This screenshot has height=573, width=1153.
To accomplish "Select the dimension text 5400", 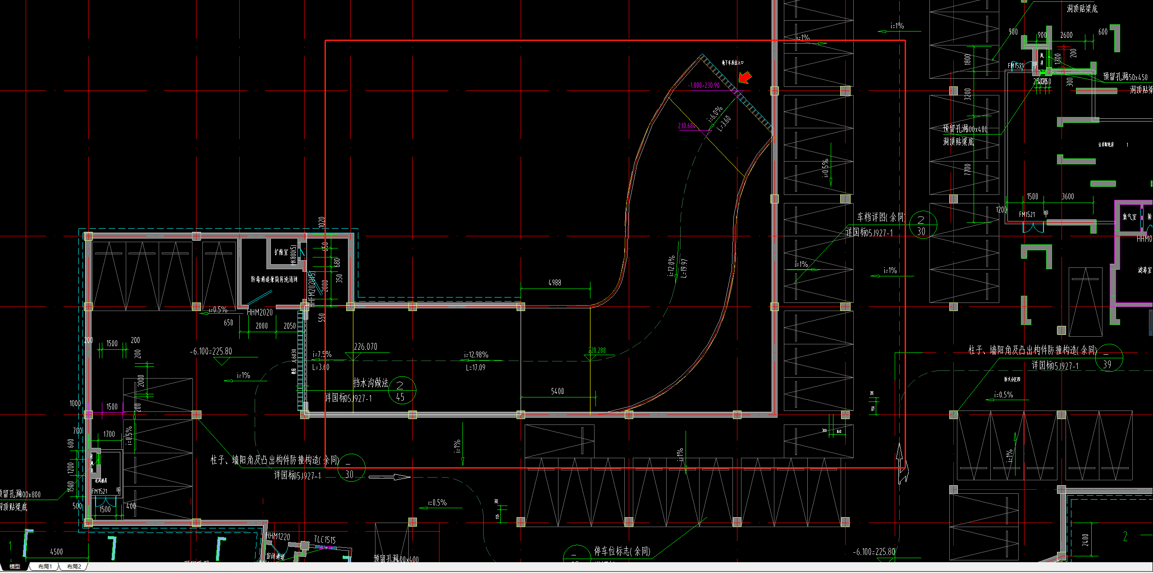I will click(x=557, y=391).
